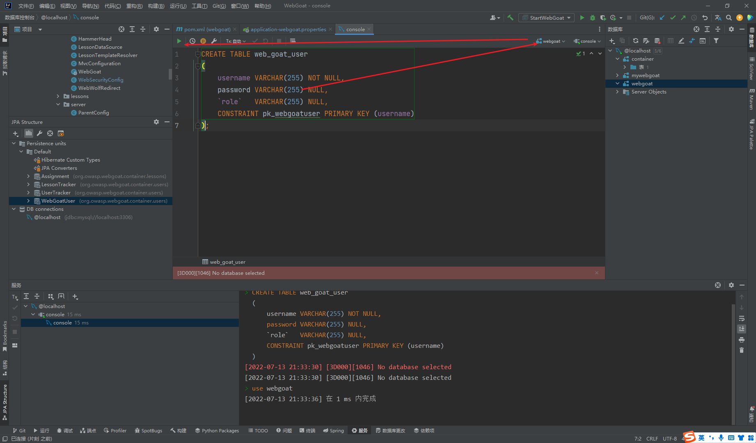This screenshot has height=443, width=756.
Task: Collapse the webgoat schema node
Action: click(x=617, y=84)
